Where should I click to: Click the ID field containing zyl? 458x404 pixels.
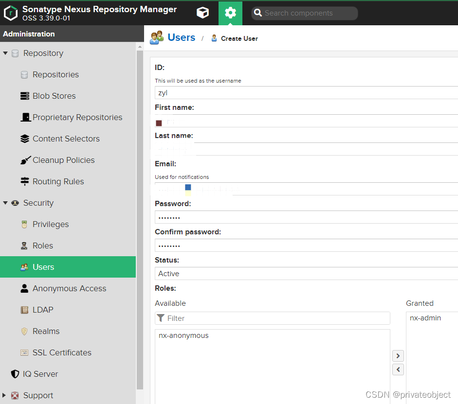306,93
